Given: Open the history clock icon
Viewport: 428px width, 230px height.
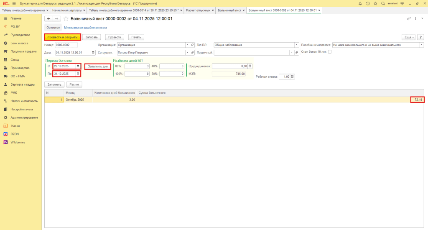Looking at the screenshot, I should pos(367,3).
